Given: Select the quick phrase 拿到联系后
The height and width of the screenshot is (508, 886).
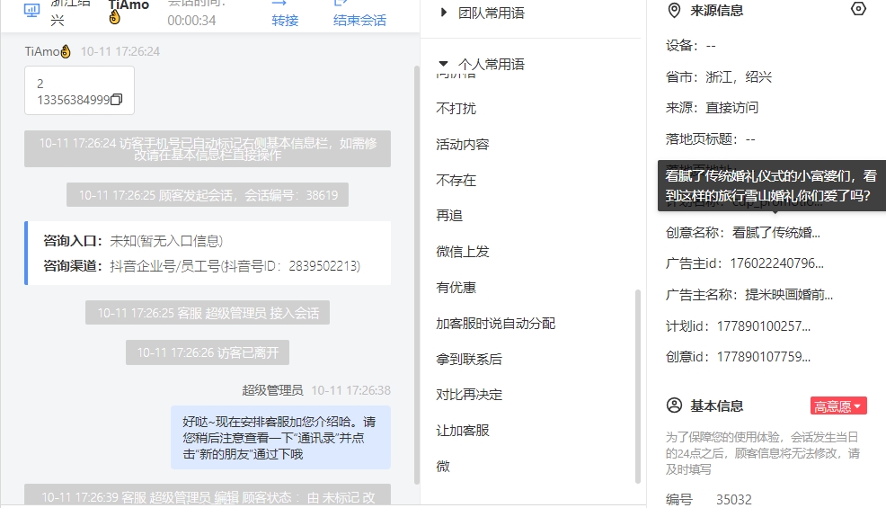Looking at the screenshot, I should point(469,360).
